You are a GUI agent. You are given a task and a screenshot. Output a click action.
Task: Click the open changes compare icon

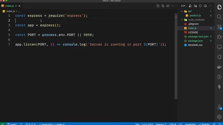pyautogui.click(x=163, y=6)
